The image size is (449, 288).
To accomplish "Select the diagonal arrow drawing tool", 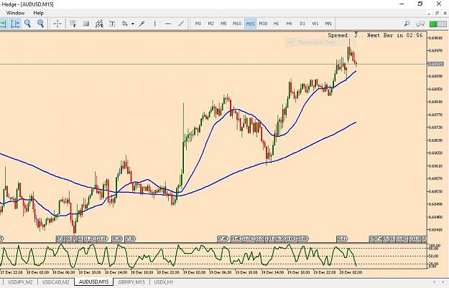I will [142, 24].
